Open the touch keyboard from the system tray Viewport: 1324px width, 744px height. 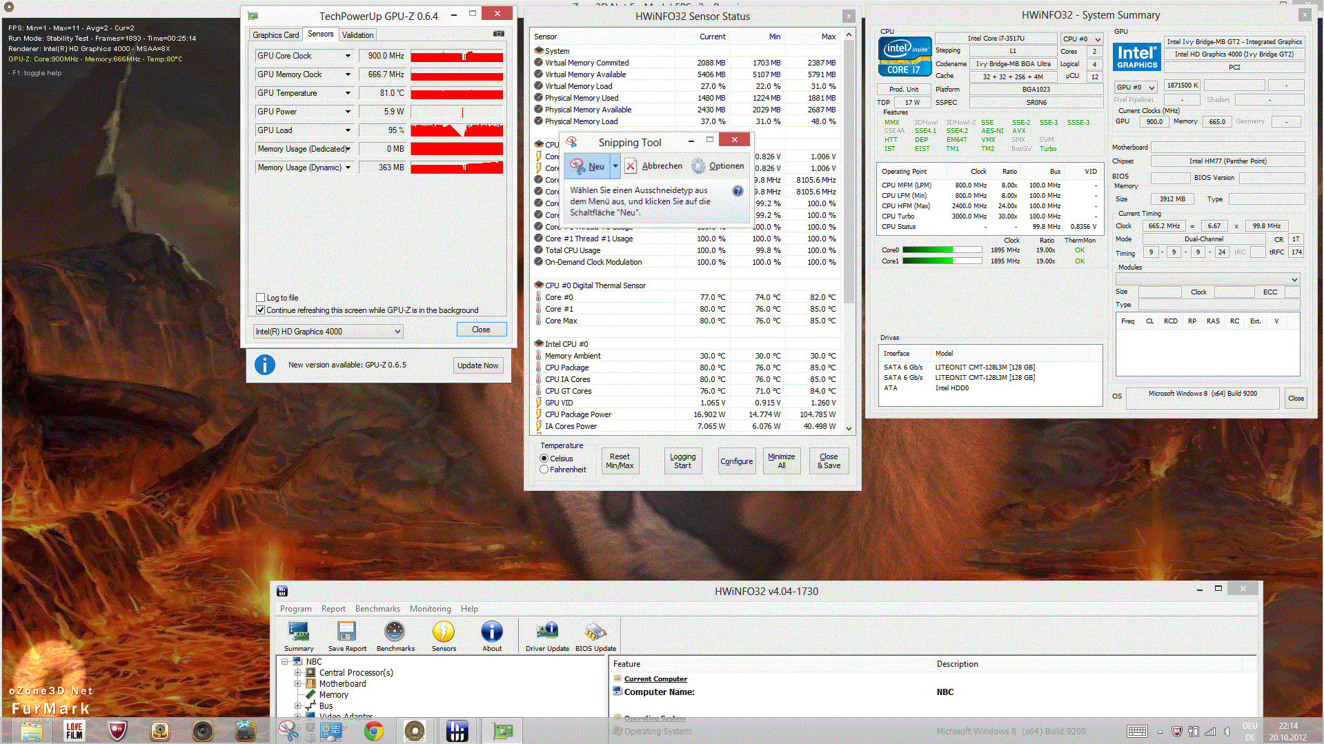(x=1137, y=731)
